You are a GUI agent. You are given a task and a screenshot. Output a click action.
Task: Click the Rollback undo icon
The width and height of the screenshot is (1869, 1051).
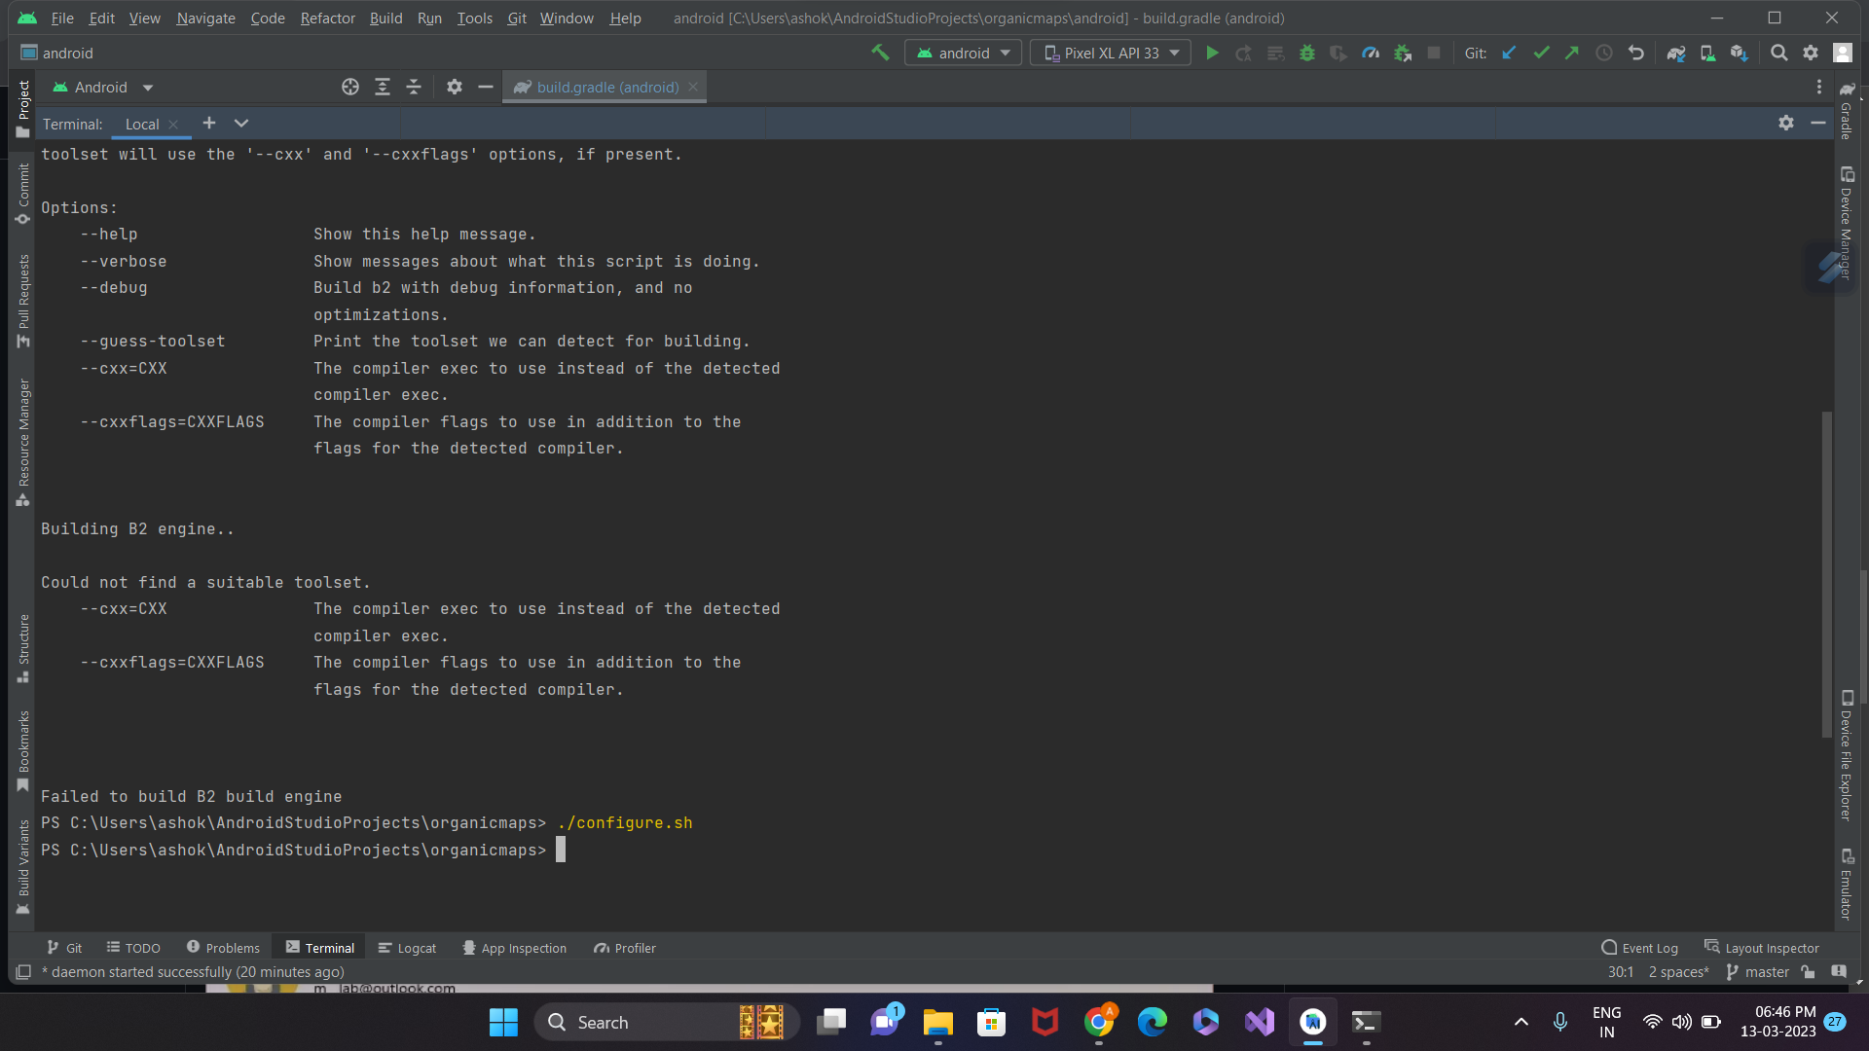[x=1636, y=53]
